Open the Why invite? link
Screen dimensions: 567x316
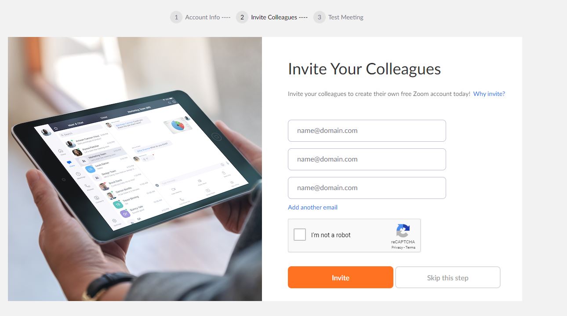coord(489,94)
